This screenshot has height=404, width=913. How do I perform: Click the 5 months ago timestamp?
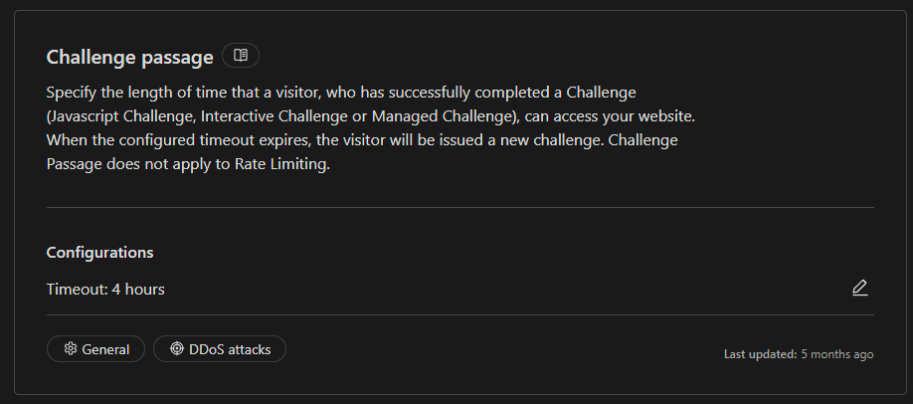(837, 354)
